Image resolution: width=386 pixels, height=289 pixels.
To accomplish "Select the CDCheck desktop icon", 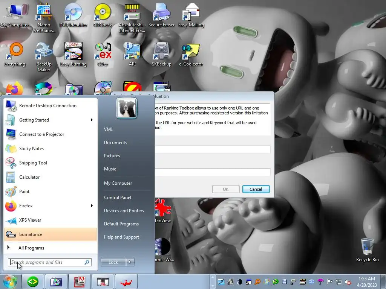I will tap(103, 15).
